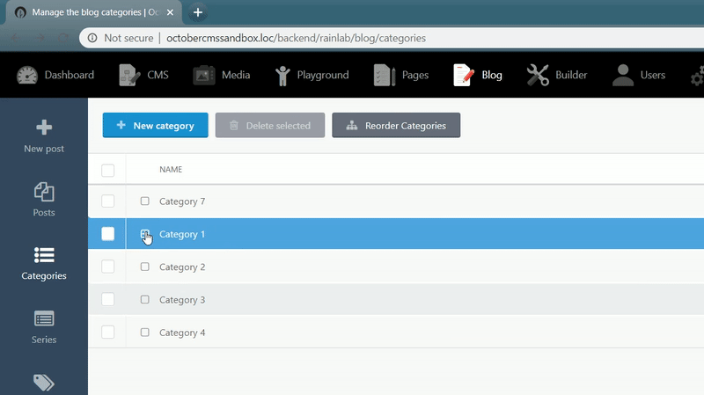Expand the small box next to Category 1

tap(144, 234)
